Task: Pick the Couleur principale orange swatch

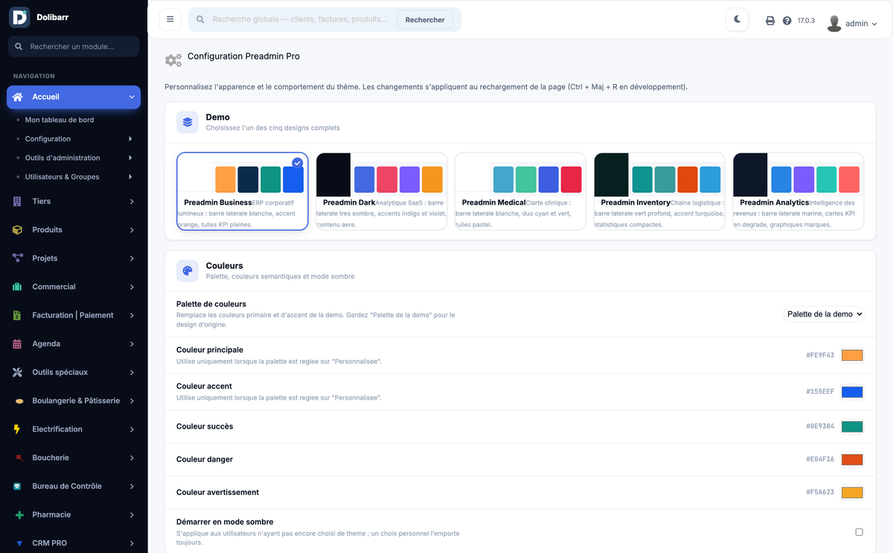Action: (x=852, y=356)
